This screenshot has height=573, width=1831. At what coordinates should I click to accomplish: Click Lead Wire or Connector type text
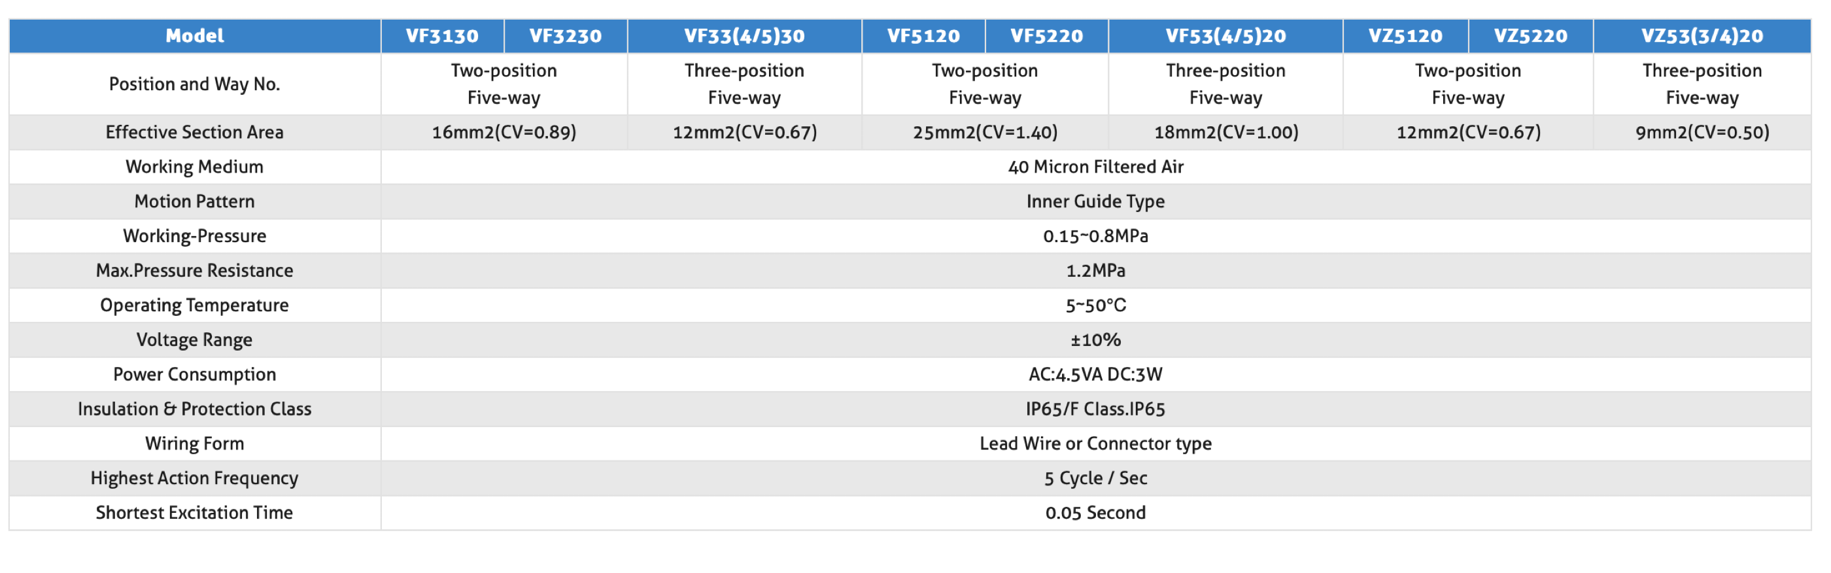point(1095,443)
